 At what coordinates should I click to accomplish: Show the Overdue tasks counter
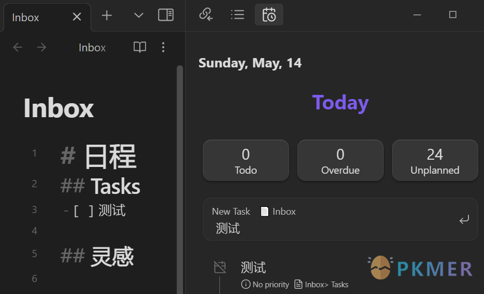(x=340, y=161)
